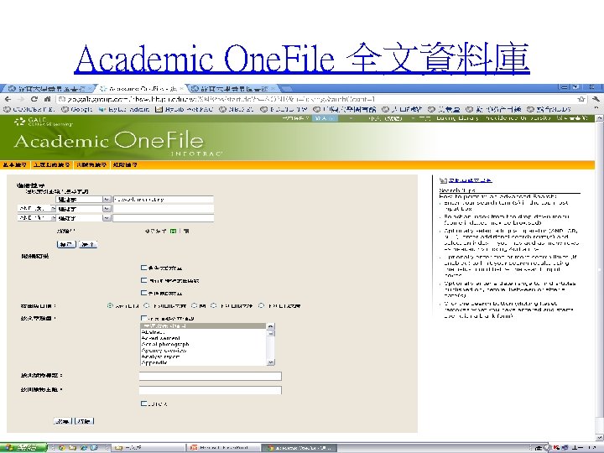Click the empty second-row search term field
604x453 pixels.
pyautogui.click(x=163, y=209)
